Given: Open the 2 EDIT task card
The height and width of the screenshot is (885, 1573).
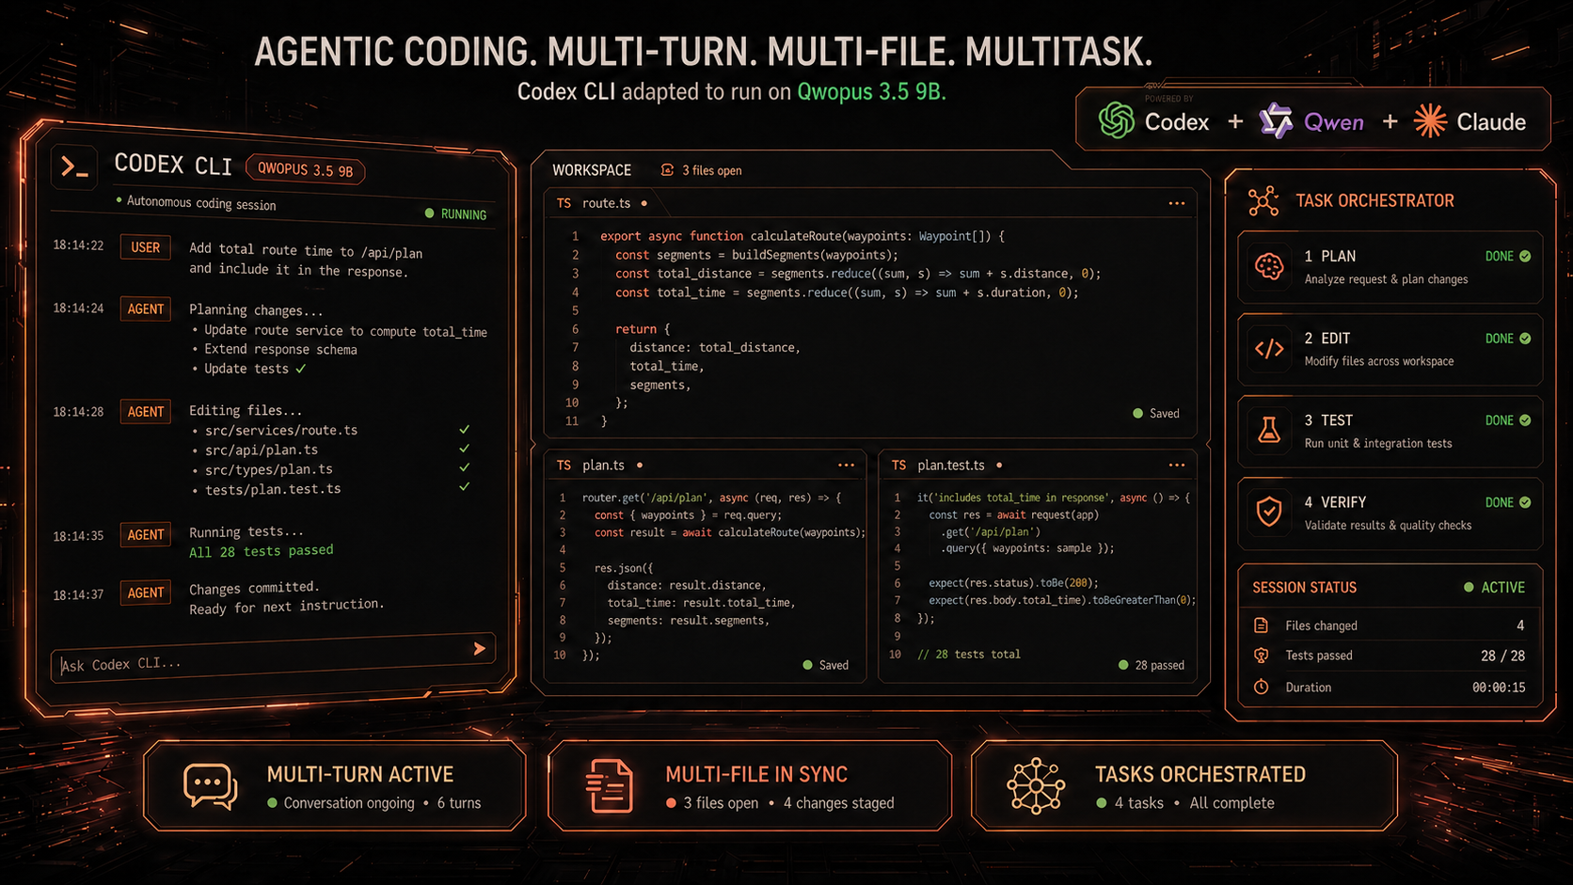Looking at the screenshot, I should 1390,349.
